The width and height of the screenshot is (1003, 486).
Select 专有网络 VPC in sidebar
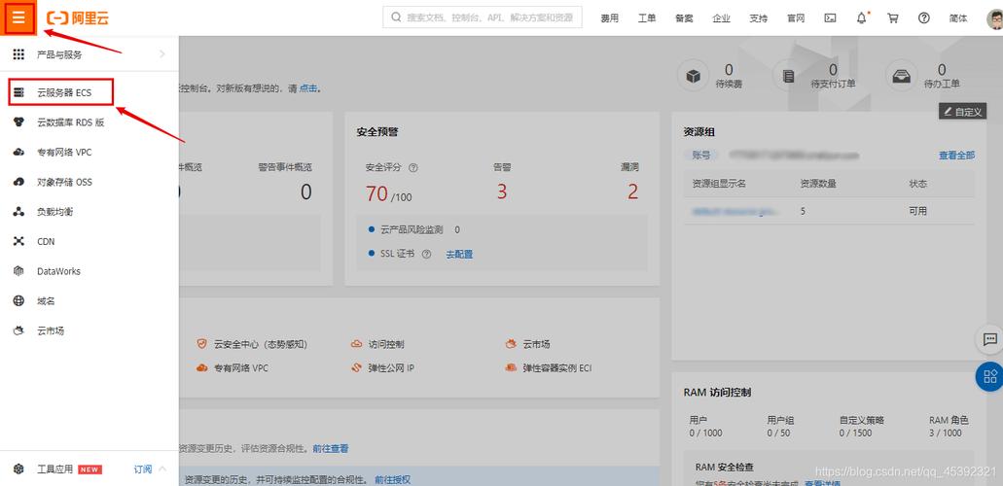pyautogui.click(x=64, y=153)
